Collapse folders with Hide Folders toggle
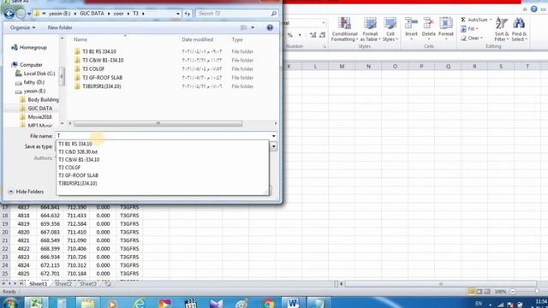The image size is (548, 308). (x=27, y=192)
